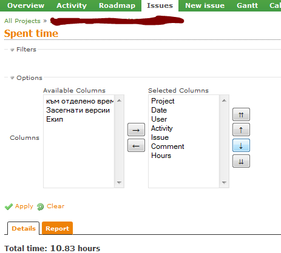Click down arrow of Available Columns scrollbar
The height and width of the screenshot is (253, 281).
pyautogui.click(x=119, y=183)
